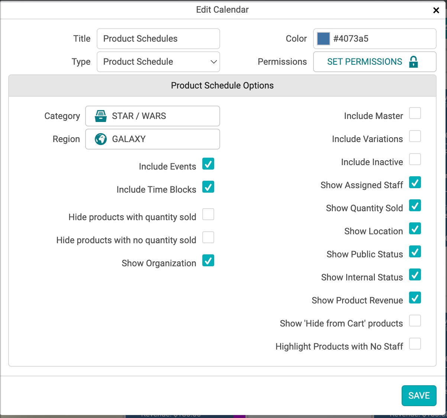The width and height of the screenshot is (447, 418).
Task: Click the category tray icon
Action: (101, 116)
